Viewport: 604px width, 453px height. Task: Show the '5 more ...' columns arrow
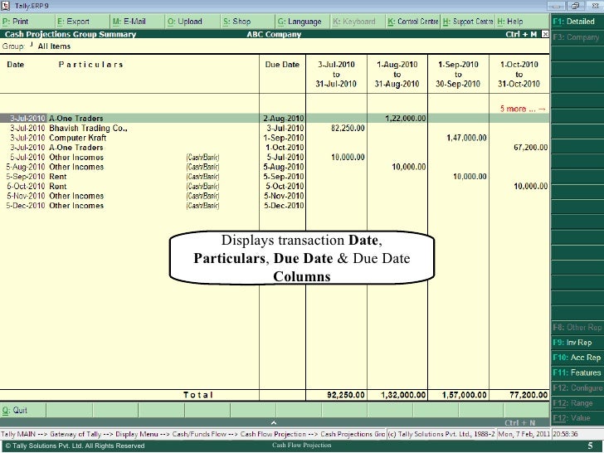pos(523,109)
